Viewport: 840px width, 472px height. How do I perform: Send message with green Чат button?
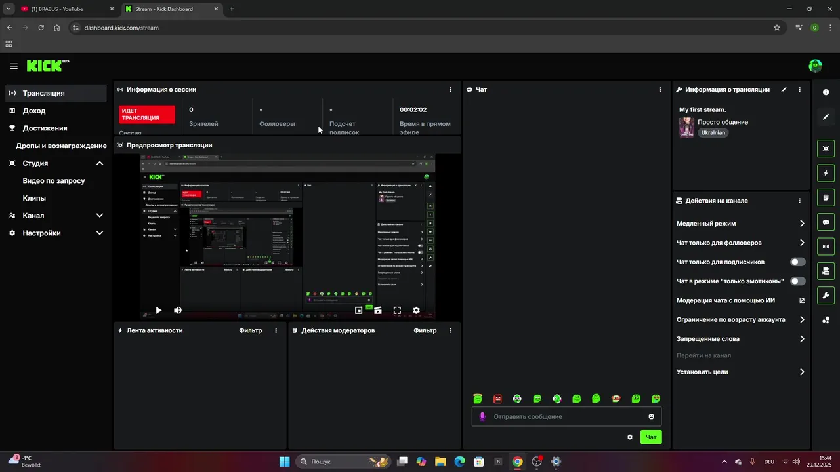click(x=651, y=437)
